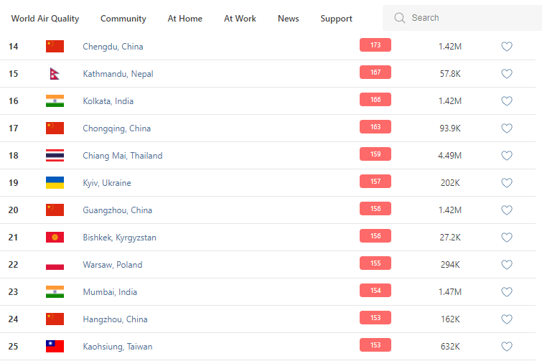Open the Chiang Mai, Thailand link
Screen dimensions: 542x361
[123, 156]
